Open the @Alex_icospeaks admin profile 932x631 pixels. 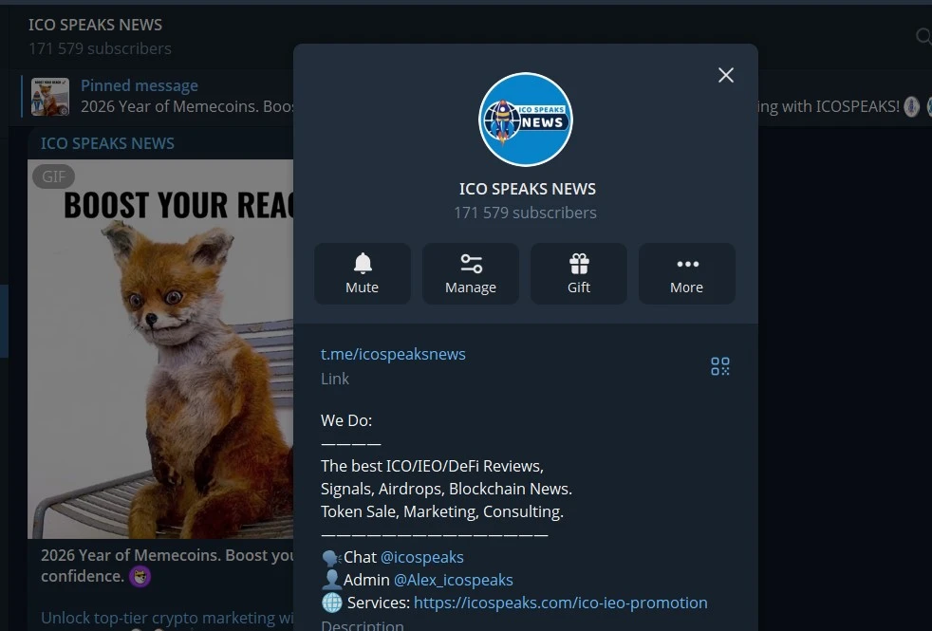click(x=453, y=580)
